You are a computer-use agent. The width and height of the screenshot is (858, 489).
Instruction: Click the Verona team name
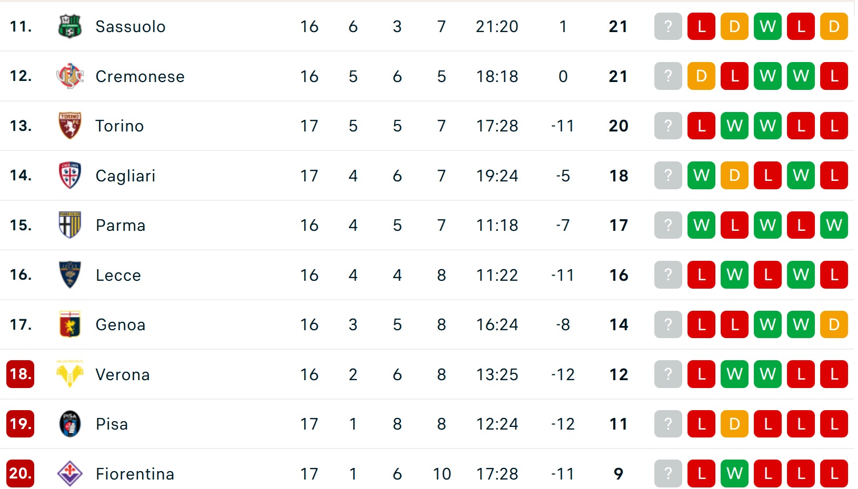(x=123, y=374)
